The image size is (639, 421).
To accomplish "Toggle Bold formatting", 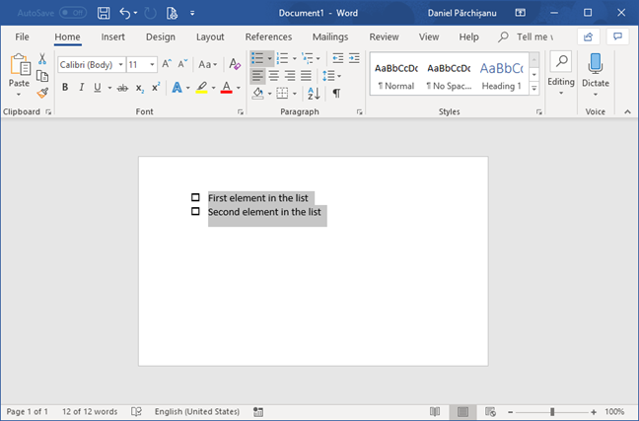I will click(x=65, y=88).
